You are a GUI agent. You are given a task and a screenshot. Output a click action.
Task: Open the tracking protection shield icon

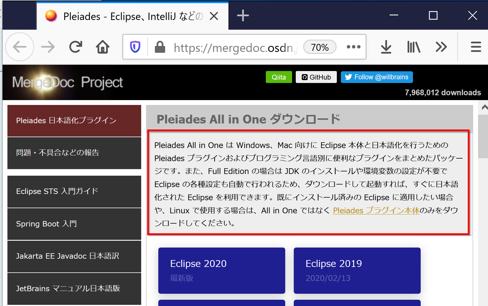(135, 47)
